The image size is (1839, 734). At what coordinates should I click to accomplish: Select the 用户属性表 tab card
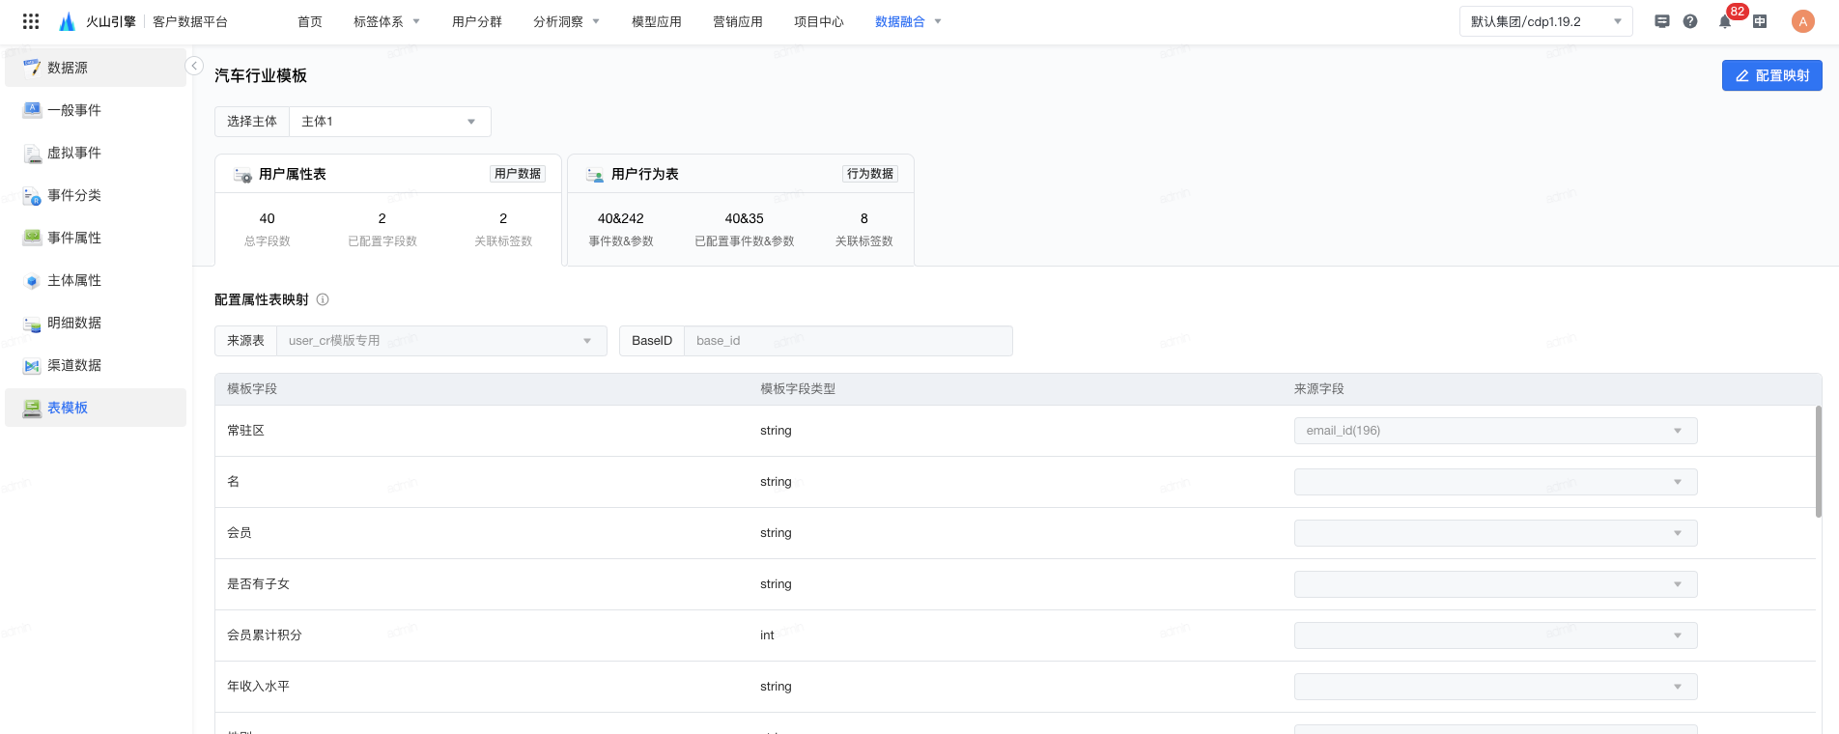(x=387, y=210)
